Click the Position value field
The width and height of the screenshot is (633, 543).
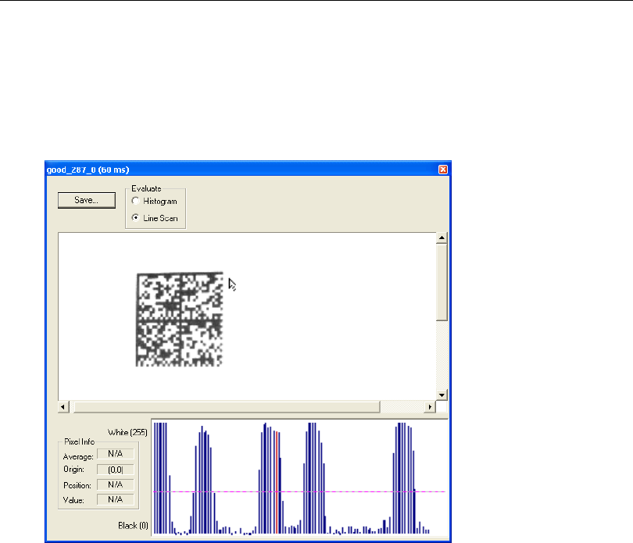(x=116, y=484)
